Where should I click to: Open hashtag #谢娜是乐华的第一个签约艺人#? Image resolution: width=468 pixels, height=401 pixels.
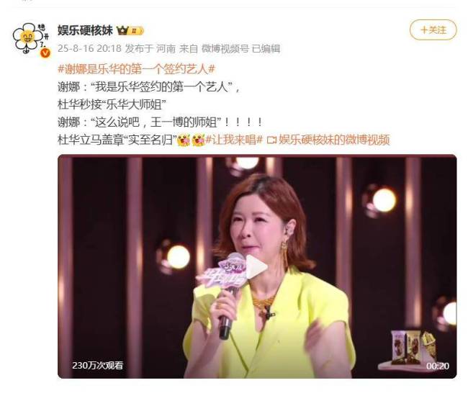136,69
